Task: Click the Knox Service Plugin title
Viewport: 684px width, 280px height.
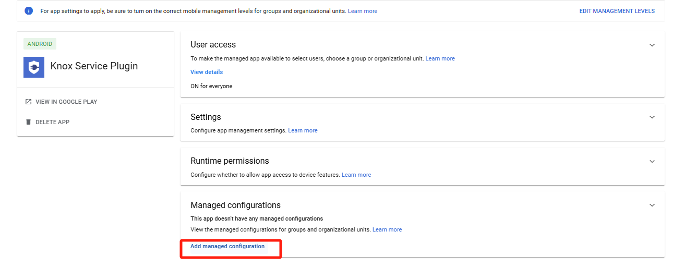Action: tap(94, 66)
